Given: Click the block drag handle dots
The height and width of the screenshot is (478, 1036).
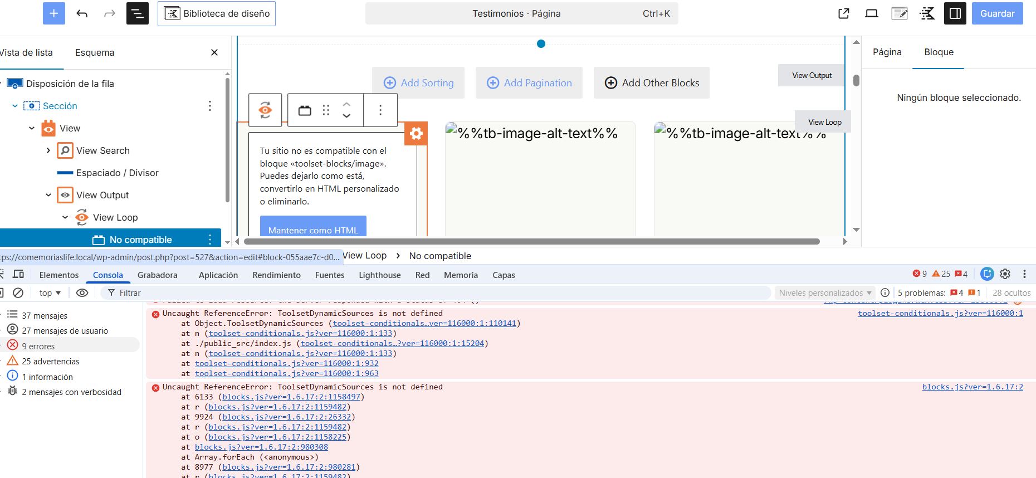Looking at the screenshot, I should coord(326,110).
